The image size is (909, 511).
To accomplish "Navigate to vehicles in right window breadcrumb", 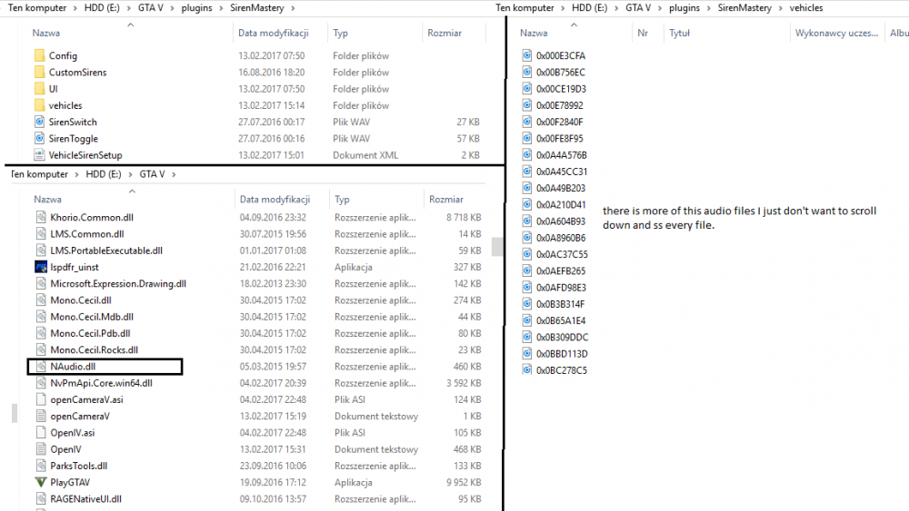I will pyautogui.click(x=805, y=8).
